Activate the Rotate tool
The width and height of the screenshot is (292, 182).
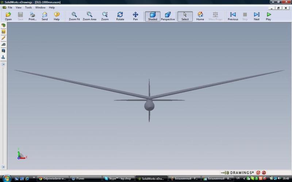pyautogui.click(x=120, y=16)
